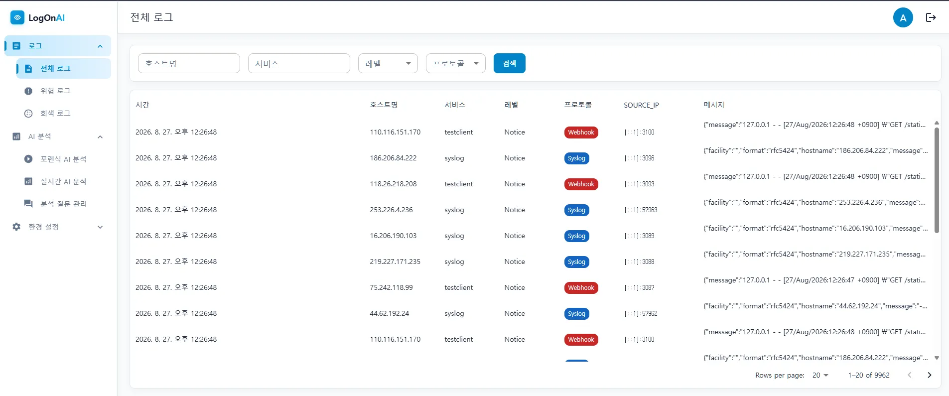Screen dimensions: 949x396
Task: Click hostname 219.227.171.235 cell
Action: tap(395, 262)
